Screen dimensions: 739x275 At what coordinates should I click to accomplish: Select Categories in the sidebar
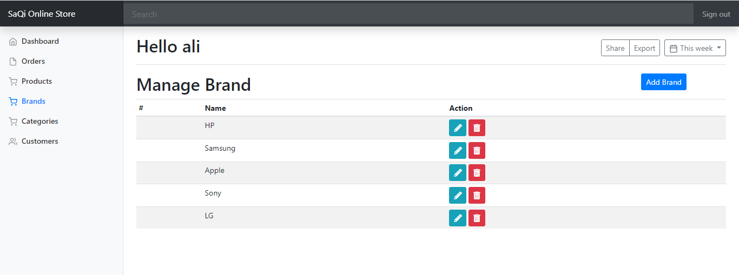point(39,122)
